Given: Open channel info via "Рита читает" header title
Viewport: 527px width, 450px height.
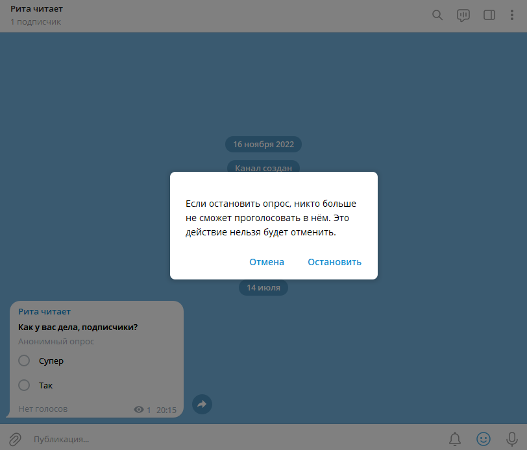Looking at the screenshot, I should click(x=36, y=10).
